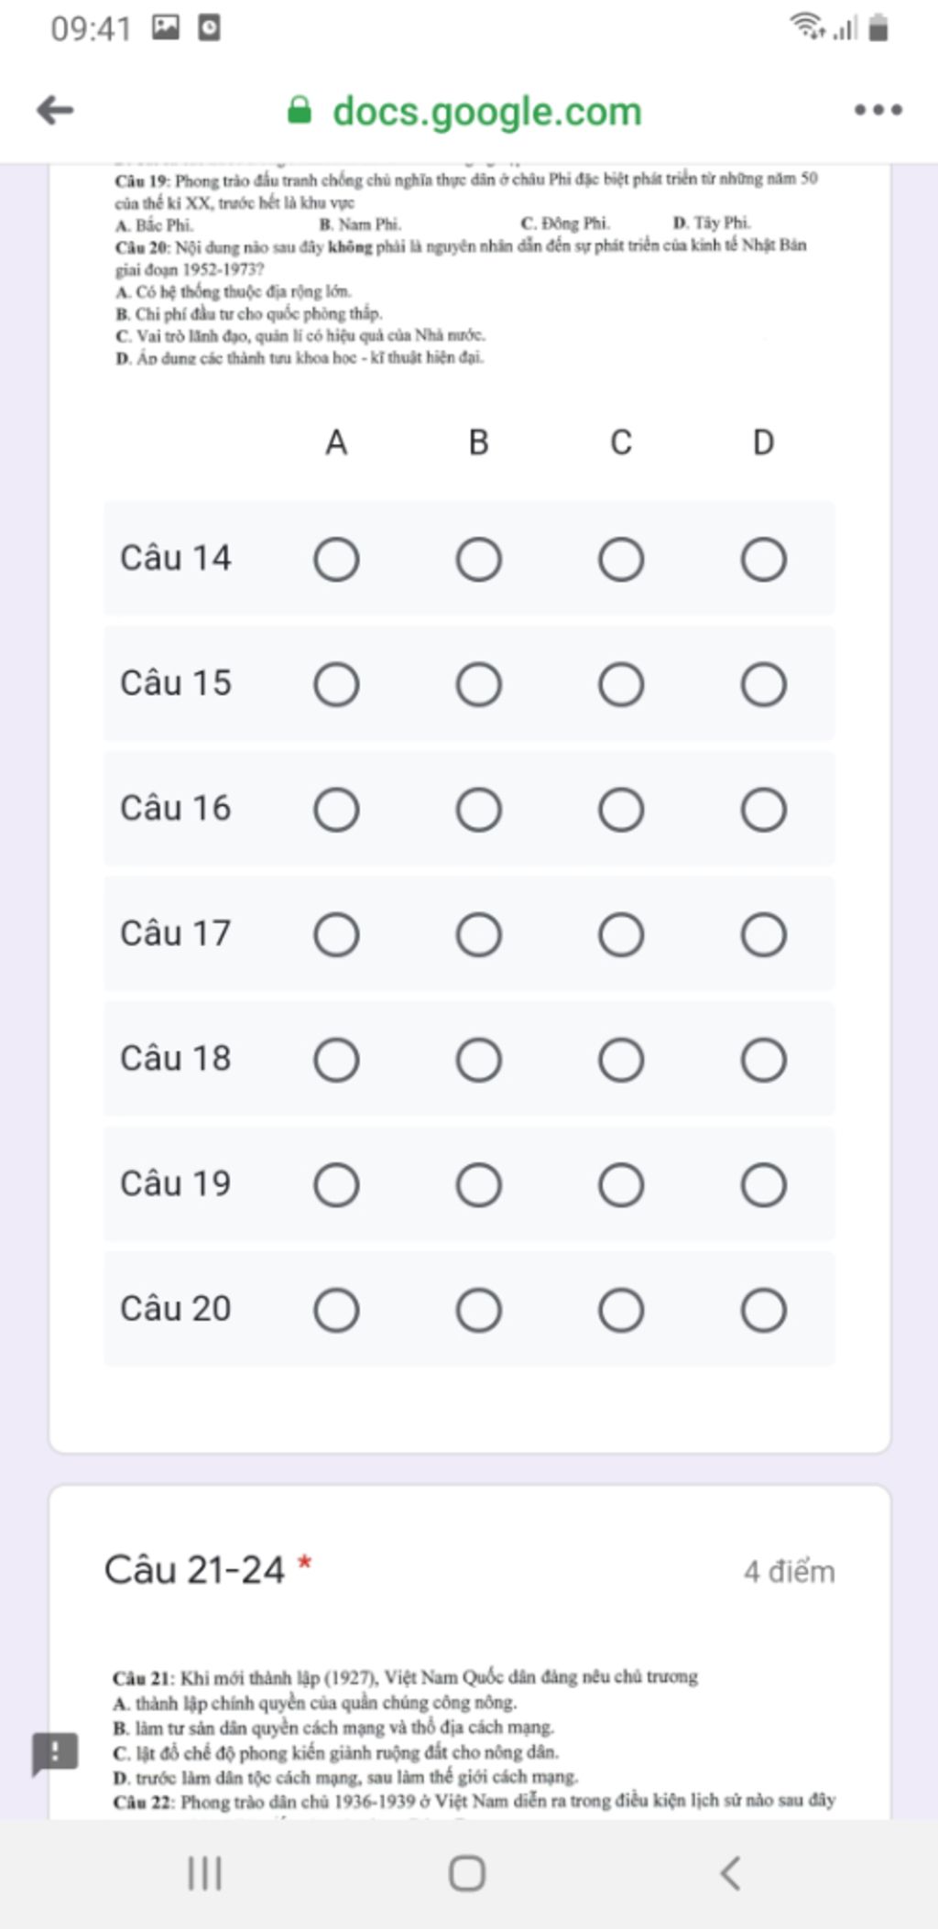Image resolution: width=938 pixels, height=1929 pixels.
Task: Mark option D for Câu 17
Action: click(x=763, y=935)
